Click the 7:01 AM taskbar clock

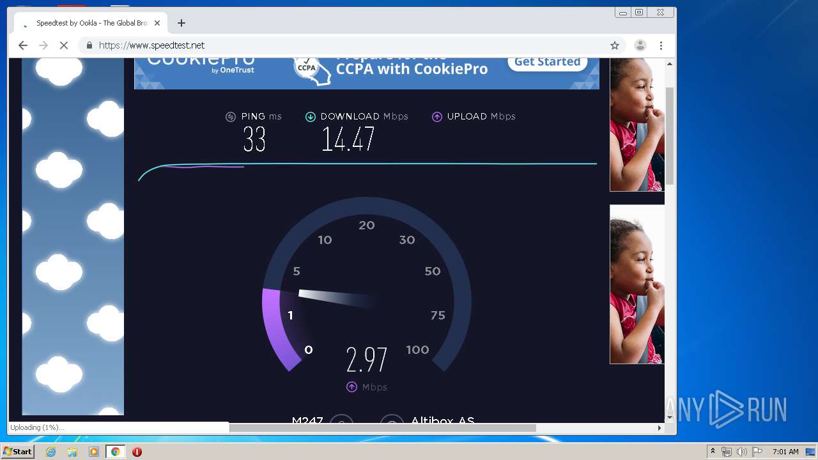click(785, 452)
